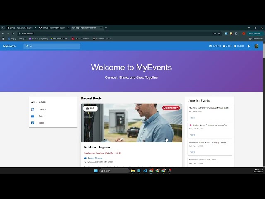The image size is (265, 199).
Task: Click the search magnifier icon in header
Action: tap(27, 46)
